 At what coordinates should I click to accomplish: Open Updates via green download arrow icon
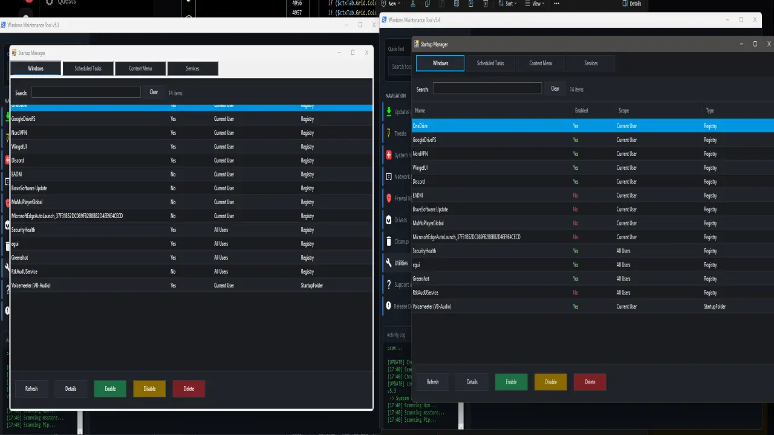click(x=389, y=112)
